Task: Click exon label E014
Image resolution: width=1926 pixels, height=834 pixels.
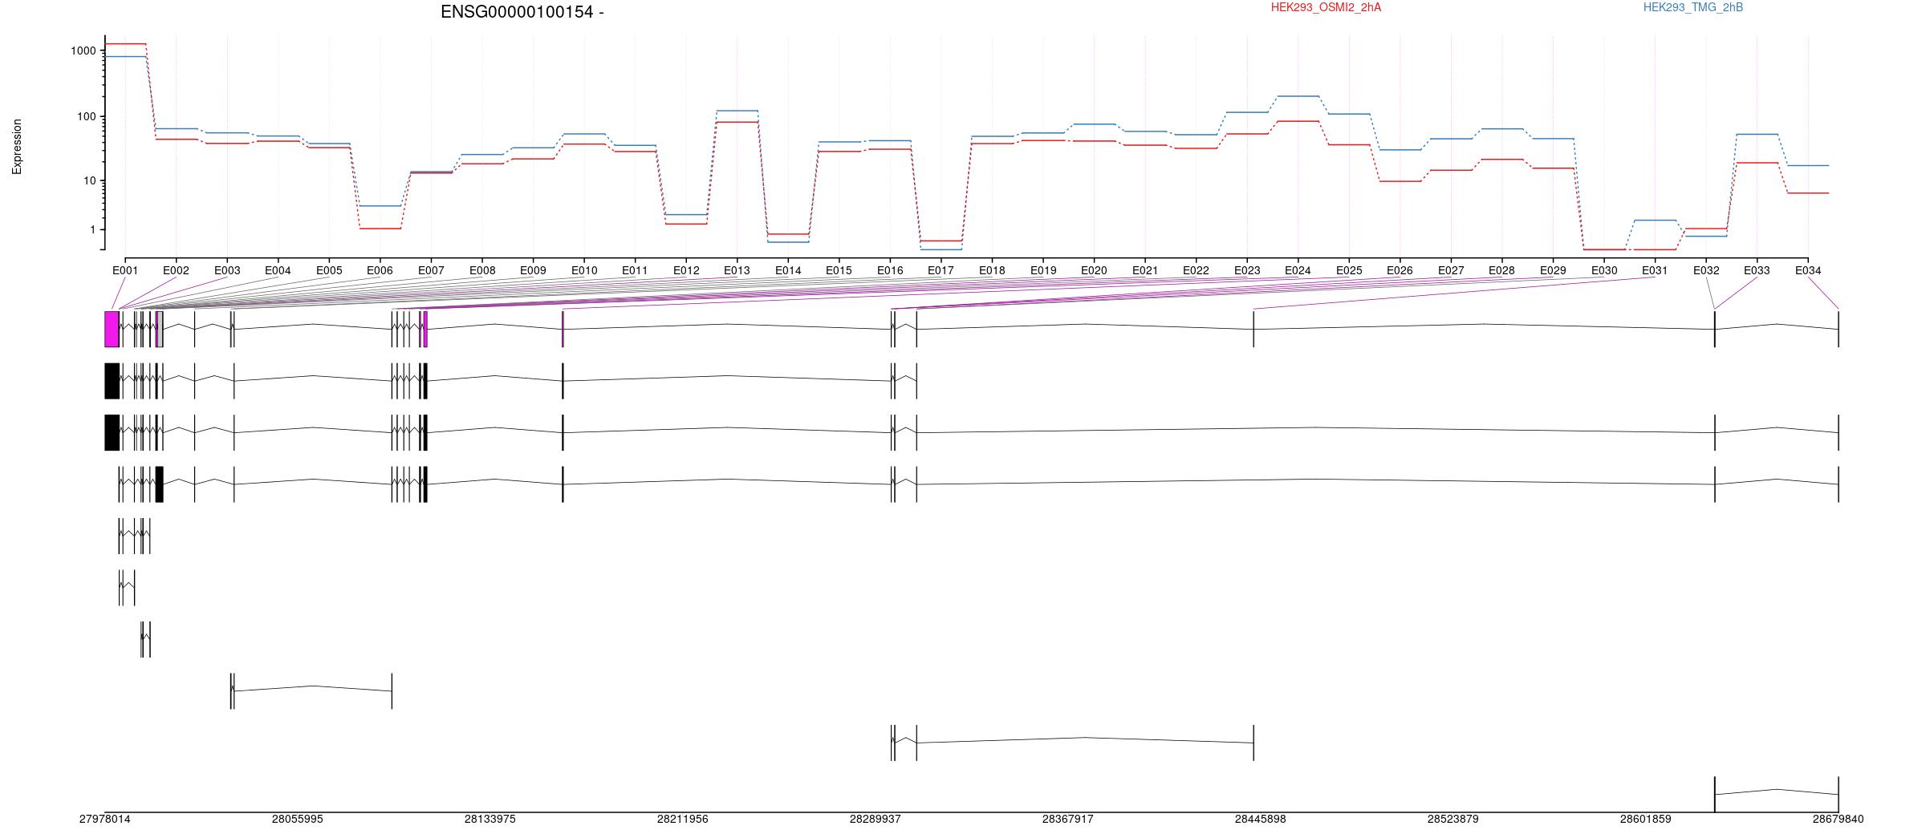Action: coord(788,270)
